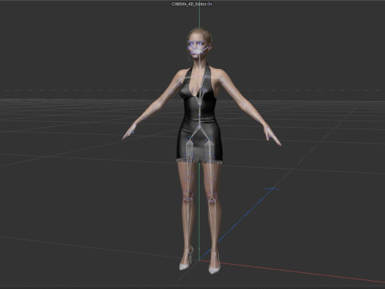The width and height of the screenshot is (385, 289).
Task: Click the CINEMA_4D_Editor camera label
Action: (x=189, y=4)
